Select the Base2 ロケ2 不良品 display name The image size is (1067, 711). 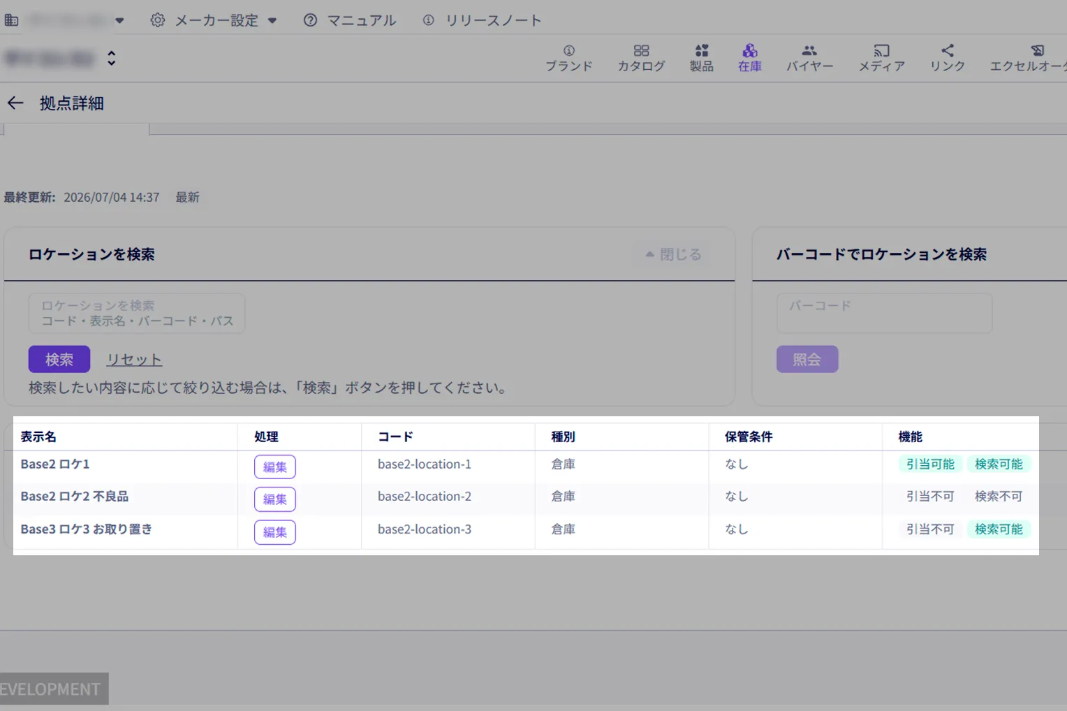click(x=75, y=497)
